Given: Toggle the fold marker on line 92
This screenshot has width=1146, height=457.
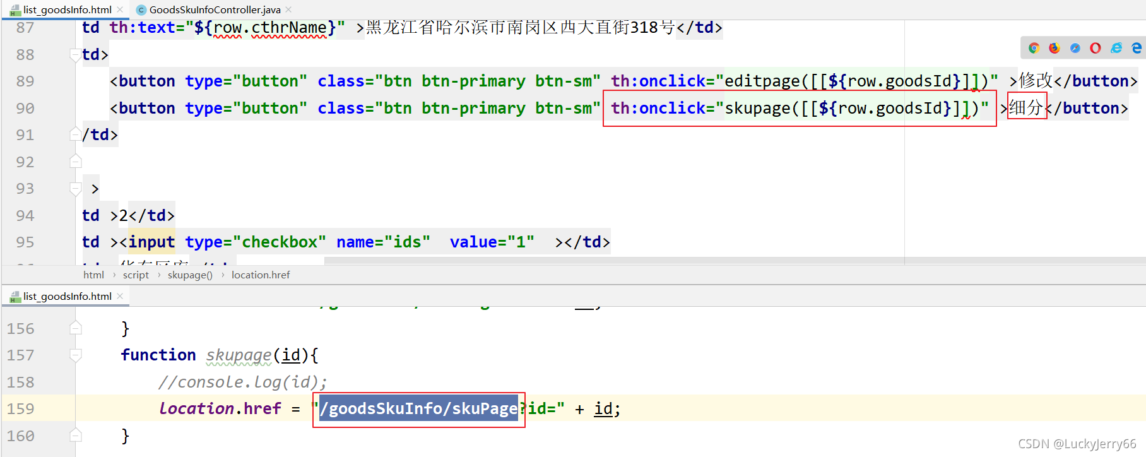Looking at the screenshot, I should pos(76,162).
